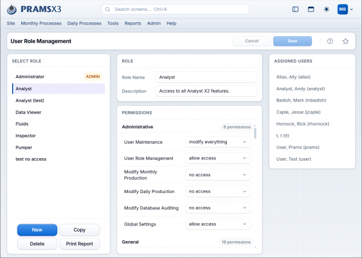Select the Fluids role

(59, 124)
